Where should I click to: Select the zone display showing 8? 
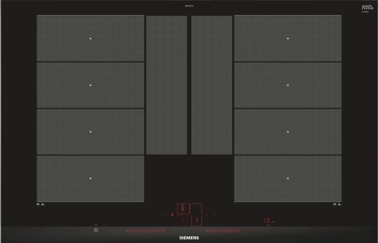click(x=183, y=208)
